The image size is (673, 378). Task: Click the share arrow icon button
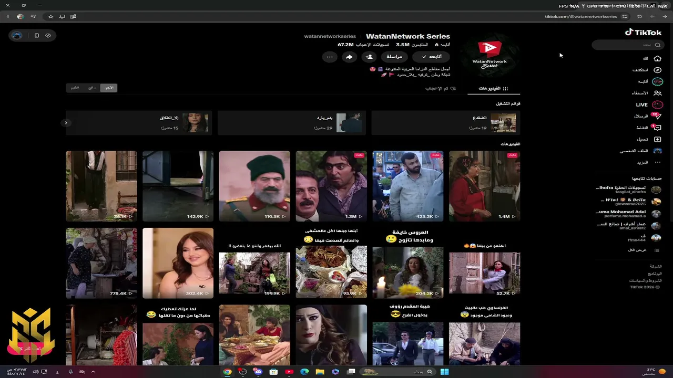[x=349, y=57]
